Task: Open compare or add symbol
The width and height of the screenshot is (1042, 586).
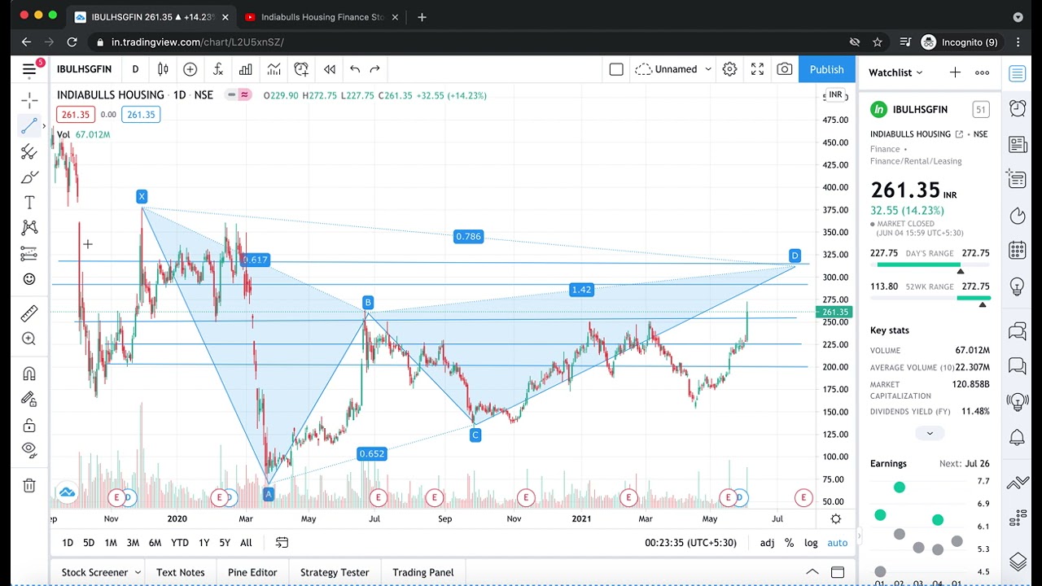Action: click(x=190, y=69)
